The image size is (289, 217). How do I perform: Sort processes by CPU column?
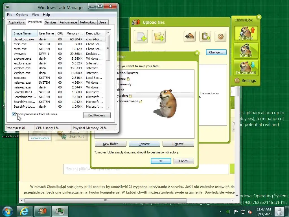tap(60, 33)
